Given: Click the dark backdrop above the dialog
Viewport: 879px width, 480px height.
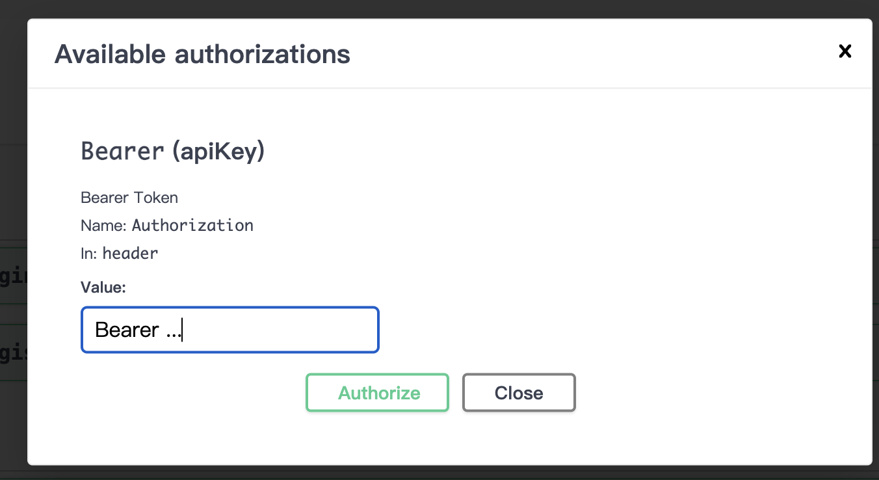Looking at the screenshot, I should tap(439, 9).
